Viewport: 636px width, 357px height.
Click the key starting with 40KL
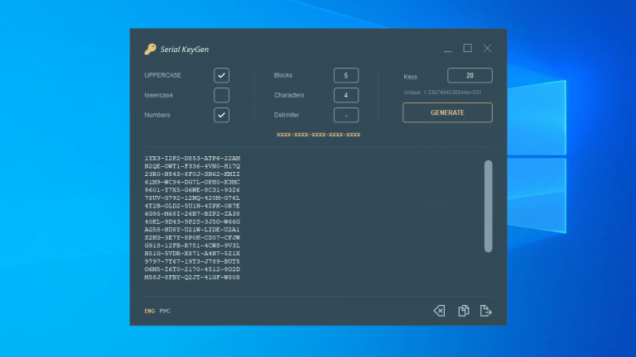click(x=192, y=221)
